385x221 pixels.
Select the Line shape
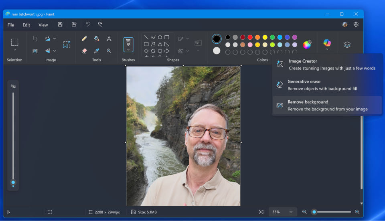[146, 37]
